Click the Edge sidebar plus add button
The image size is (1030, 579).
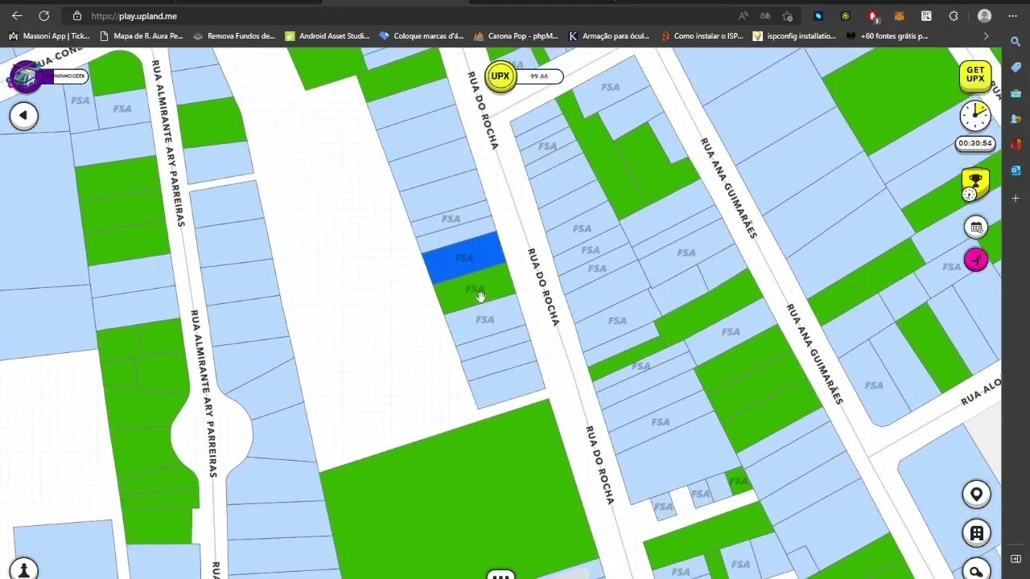pos(1016,198)
